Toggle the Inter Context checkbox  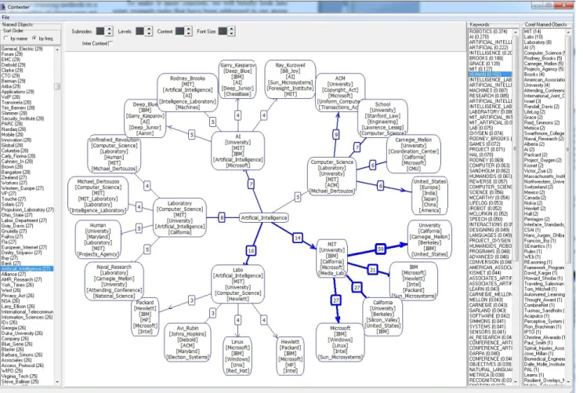[x=110, y=44]
